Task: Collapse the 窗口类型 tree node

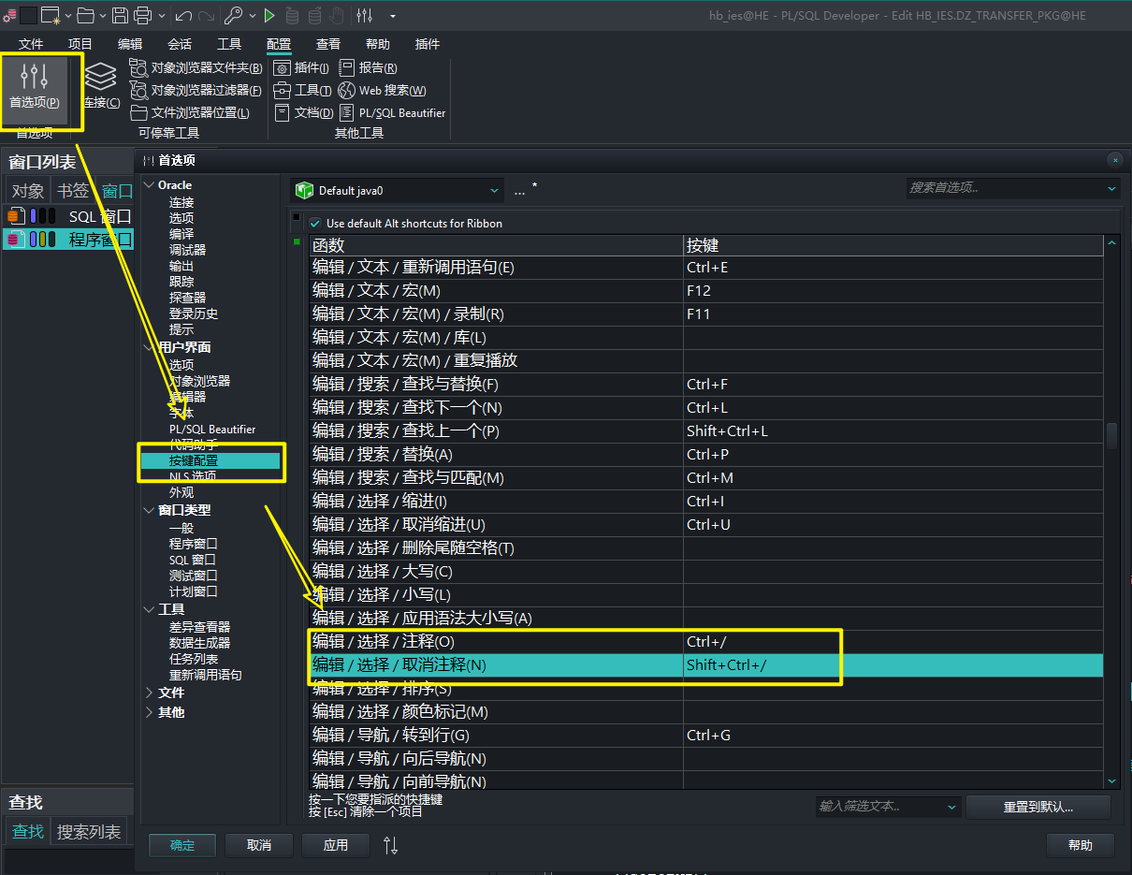Action: coord(149,510)
